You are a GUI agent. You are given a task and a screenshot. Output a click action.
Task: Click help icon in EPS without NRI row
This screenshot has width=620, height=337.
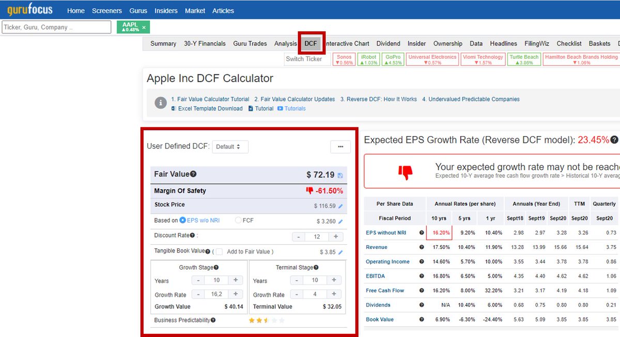[422, 233]
